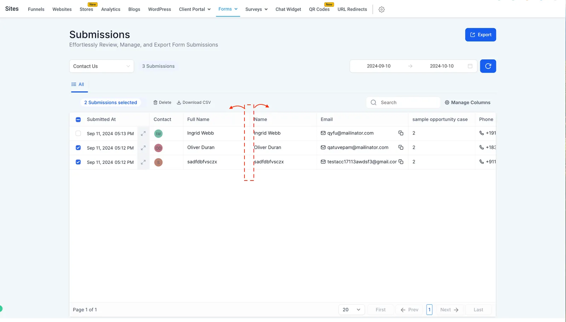Select page number 1
The width and height of the screenshot is (566, 322).
(x=429, y=310)
